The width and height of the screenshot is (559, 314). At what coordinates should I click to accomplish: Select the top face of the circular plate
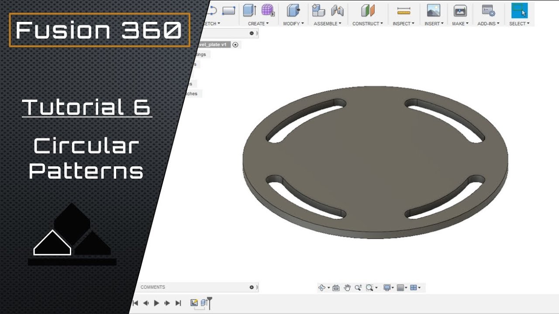coord(376,159)
